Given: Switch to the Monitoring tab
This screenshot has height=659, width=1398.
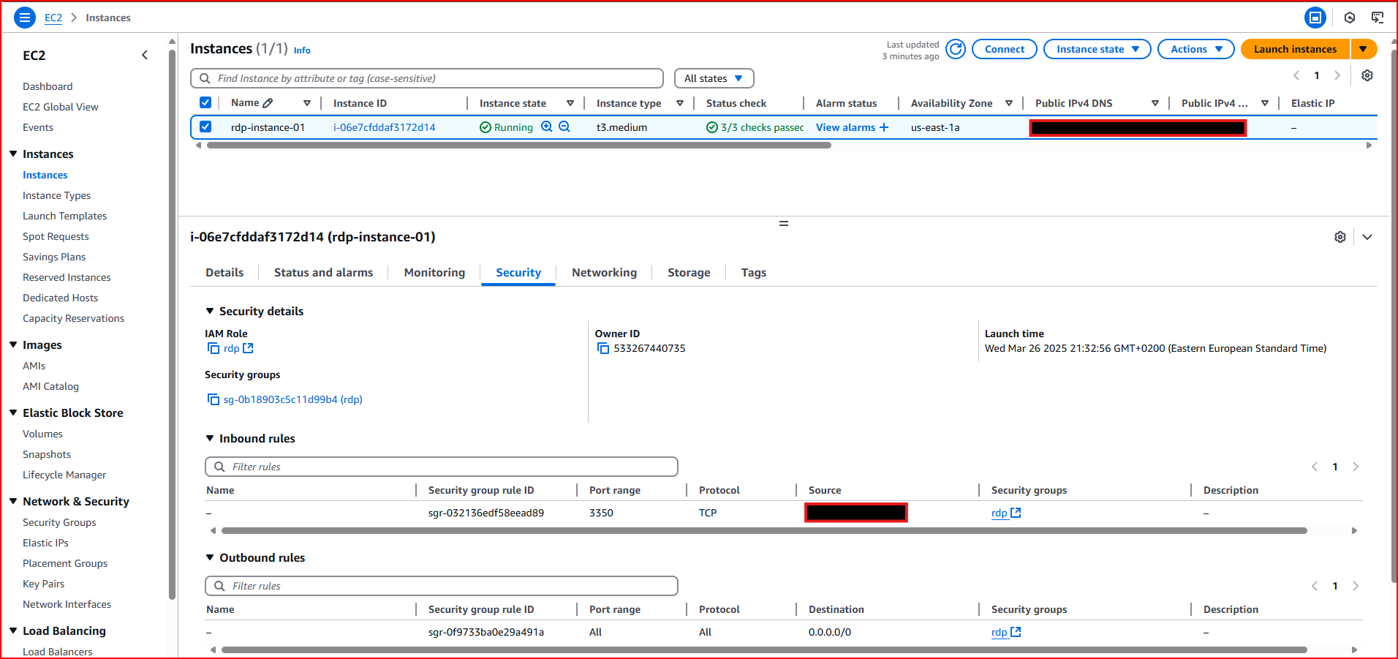Looking at the screenshot, I should [x=434, y=272].
